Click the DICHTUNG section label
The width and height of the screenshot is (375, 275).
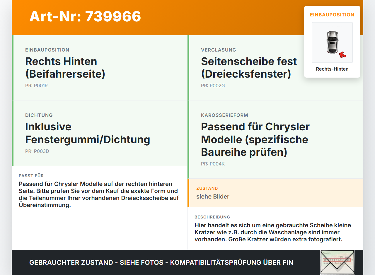click(x=39, y=115)
